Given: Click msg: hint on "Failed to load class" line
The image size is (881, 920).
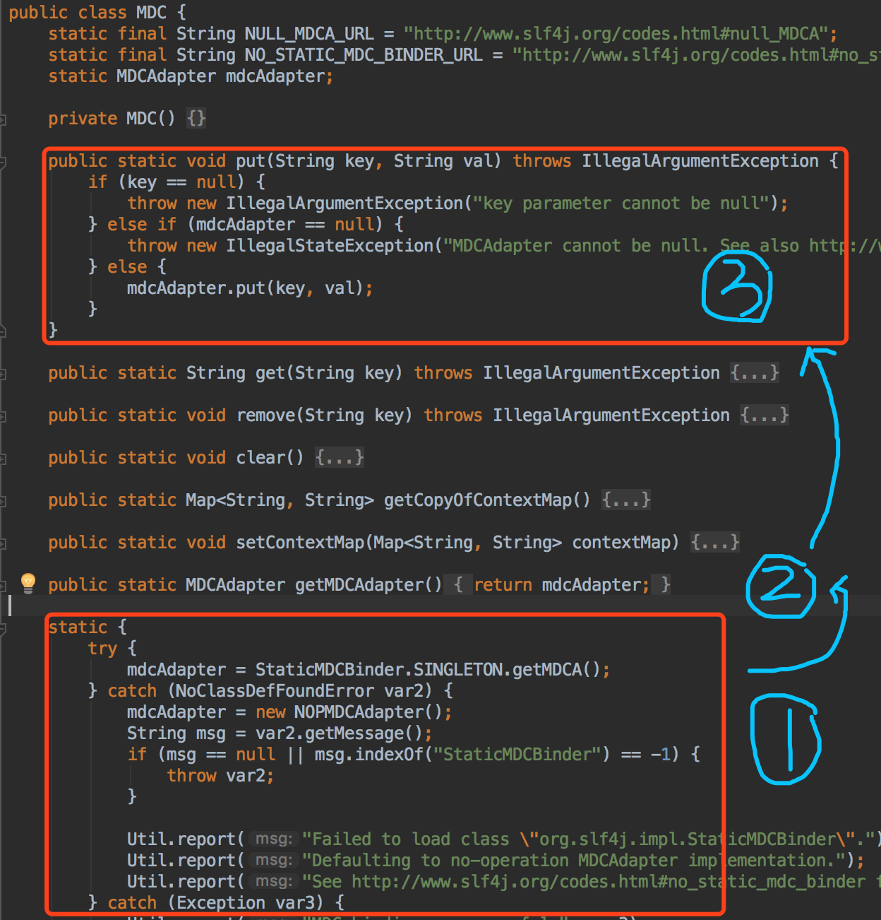Looking at the screenshot, I should (274, 839).
